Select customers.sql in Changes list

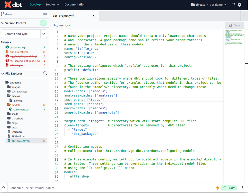(17, 47)
